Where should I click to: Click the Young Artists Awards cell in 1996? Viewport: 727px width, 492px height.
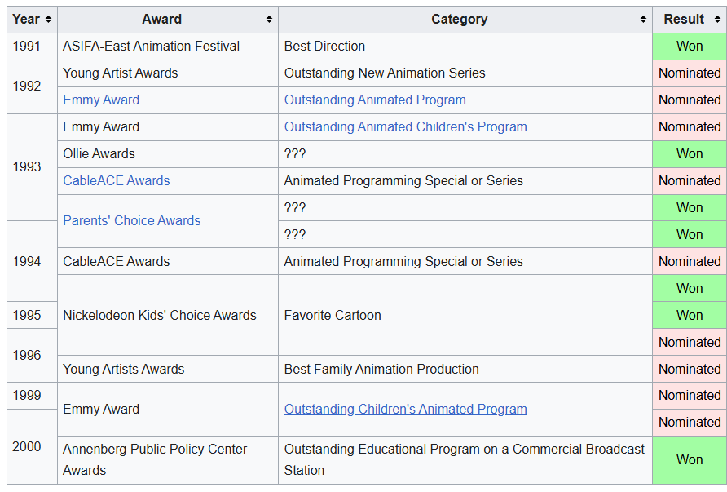pyautogui.click(x=168, y=369)
